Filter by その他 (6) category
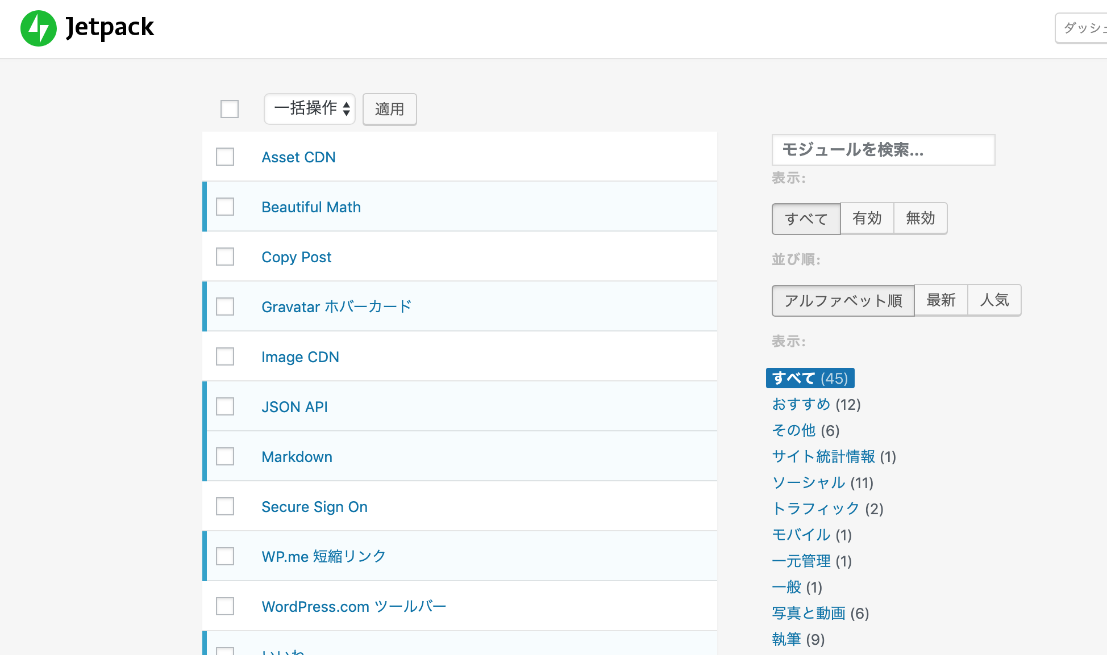1107x655 pixels. pyautogui.click(x=805, y=430)
